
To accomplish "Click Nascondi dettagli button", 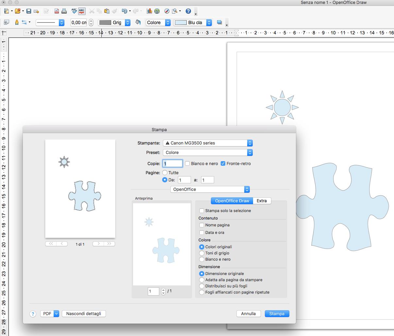I will [84, 313].
